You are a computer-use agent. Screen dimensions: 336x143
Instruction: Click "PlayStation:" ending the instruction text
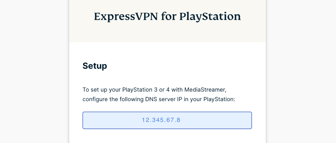click(x=219, y=99)
